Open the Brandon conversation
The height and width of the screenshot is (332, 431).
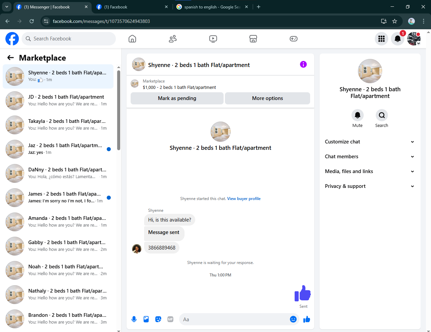point(58,319)
